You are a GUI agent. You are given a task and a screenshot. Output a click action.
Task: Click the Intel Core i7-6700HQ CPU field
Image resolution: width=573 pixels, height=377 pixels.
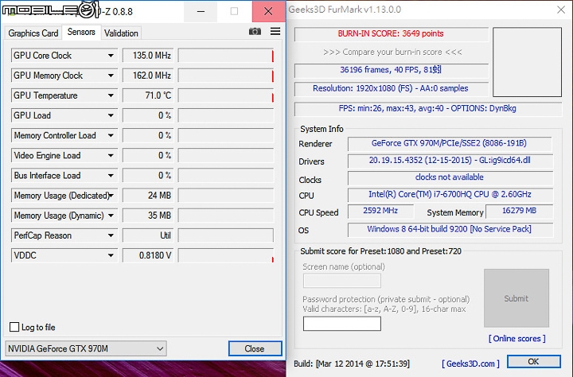450,195
